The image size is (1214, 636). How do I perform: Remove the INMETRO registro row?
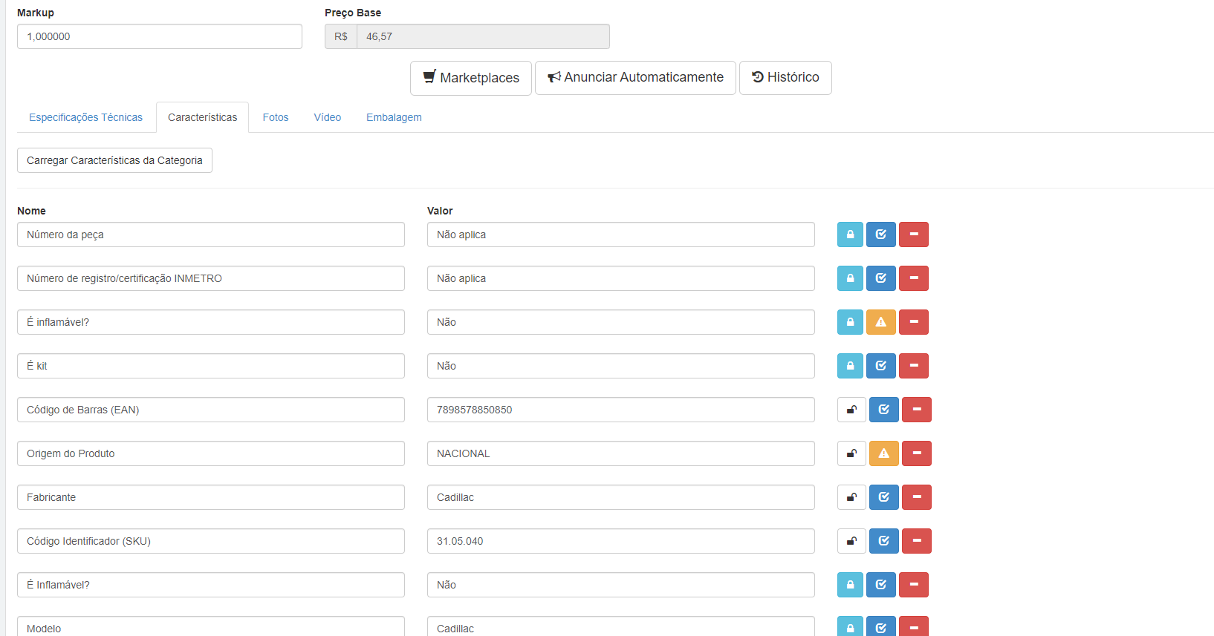pyautogui.click(x=914, y=278)
